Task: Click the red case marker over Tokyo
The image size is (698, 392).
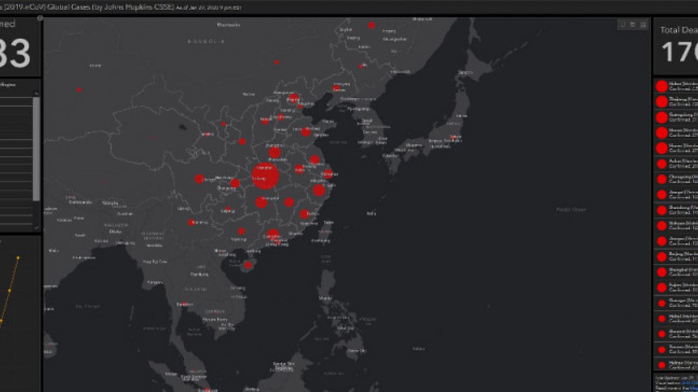Action: coord(454,137)
